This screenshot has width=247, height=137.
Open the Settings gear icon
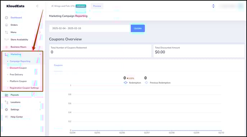(x=6, y=110)
